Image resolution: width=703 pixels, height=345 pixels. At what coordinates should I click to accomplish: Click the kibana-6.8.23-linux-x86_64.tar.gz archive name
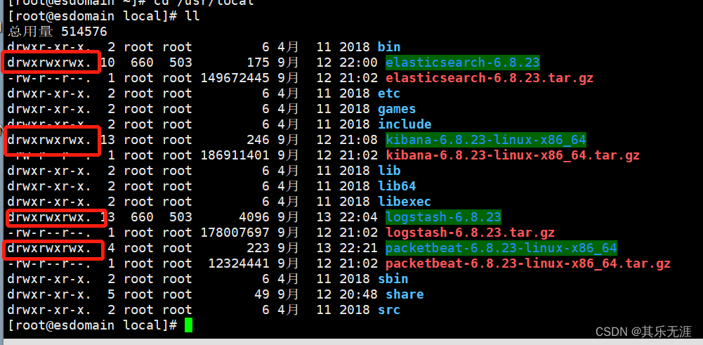click(513, 155)
